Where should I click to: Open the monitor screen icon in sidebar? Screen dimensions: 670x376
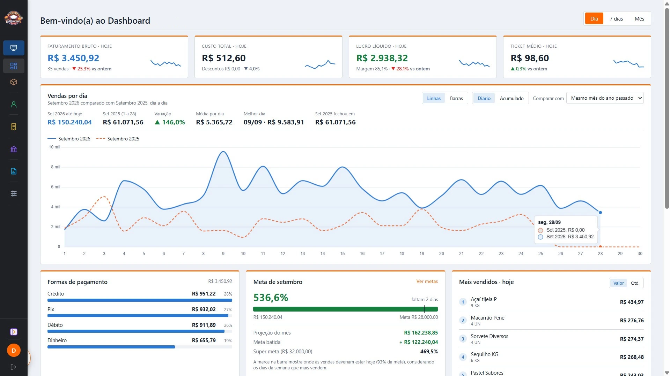coord(14,48)
